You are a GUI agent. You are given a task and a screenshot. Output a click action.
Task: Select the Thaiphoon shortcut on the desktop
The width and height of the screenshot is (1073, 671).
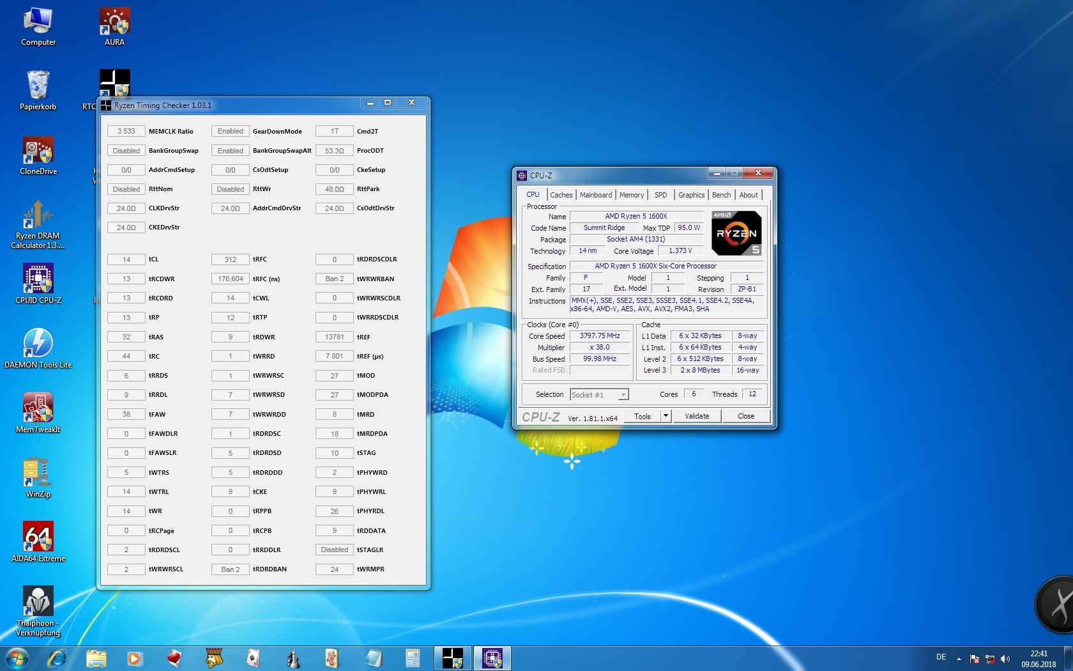coord(38,602)
